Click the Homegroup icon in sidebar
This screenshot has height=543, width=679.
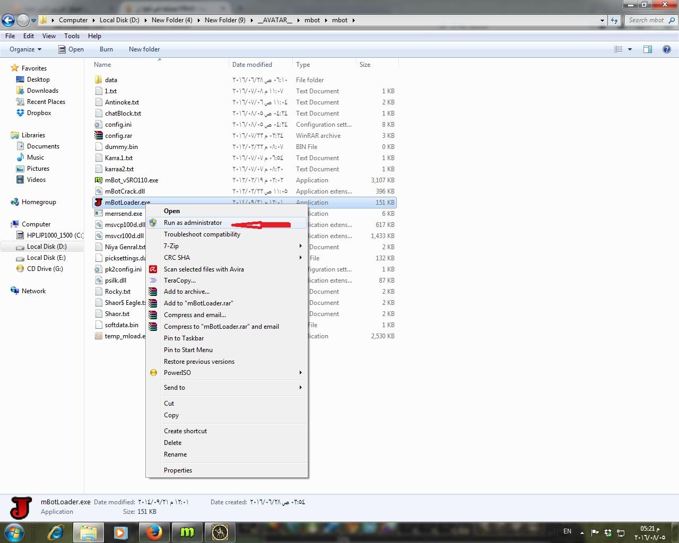click(x=15, y=202)
